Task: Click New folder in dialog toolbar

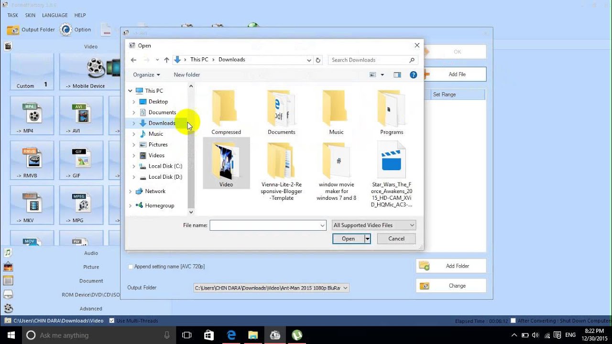Action: coord(187,75)
